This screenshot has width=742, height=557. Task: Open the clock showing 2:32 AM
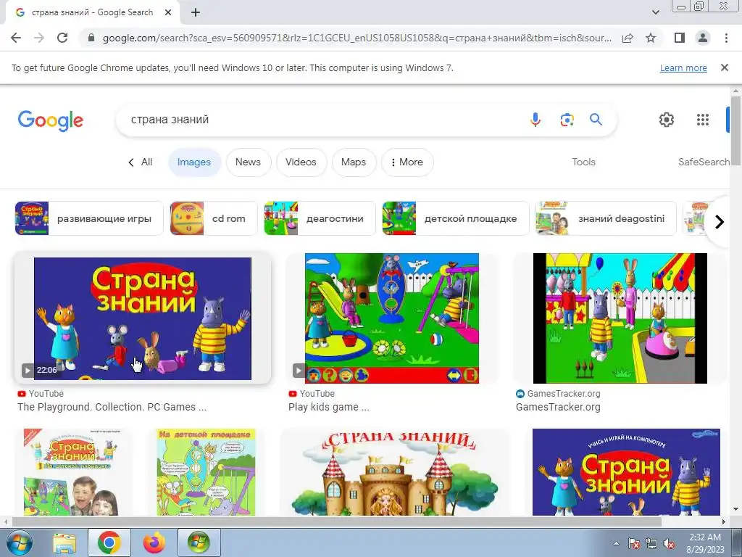[705, 543]
